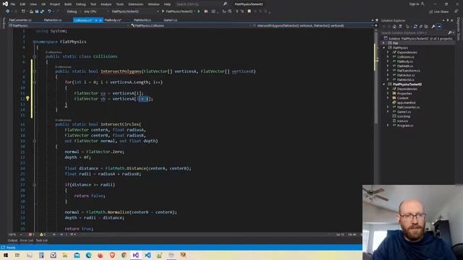
Task: Select FlatWorld.cs in Solution Explorer
Action: [406, 80]
